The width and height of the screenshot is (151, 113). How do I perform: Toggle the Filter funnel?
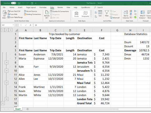[107, 13]
